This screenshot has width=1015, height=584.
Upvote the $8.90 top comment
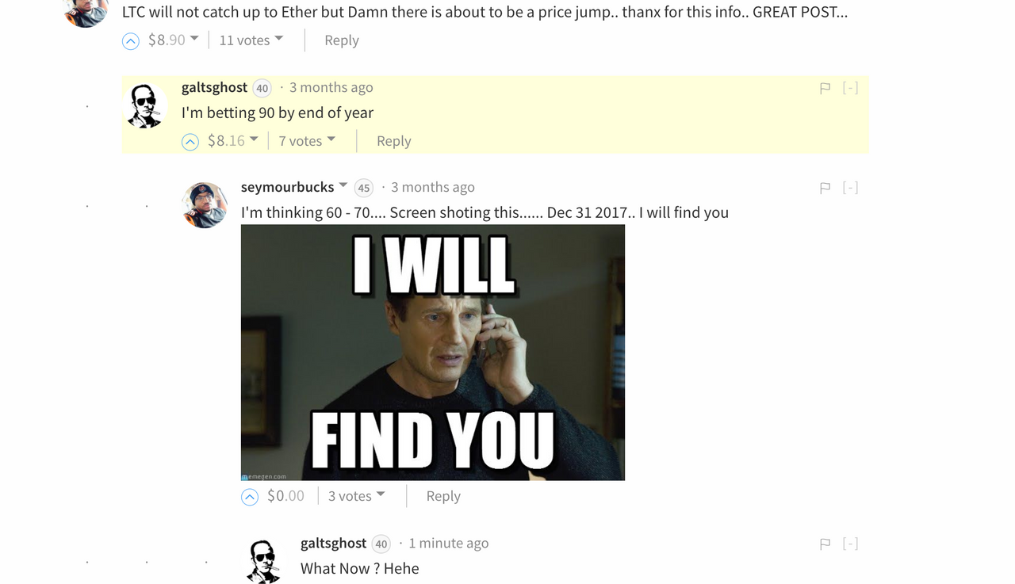pyautogui.click(x=131, y=41)
